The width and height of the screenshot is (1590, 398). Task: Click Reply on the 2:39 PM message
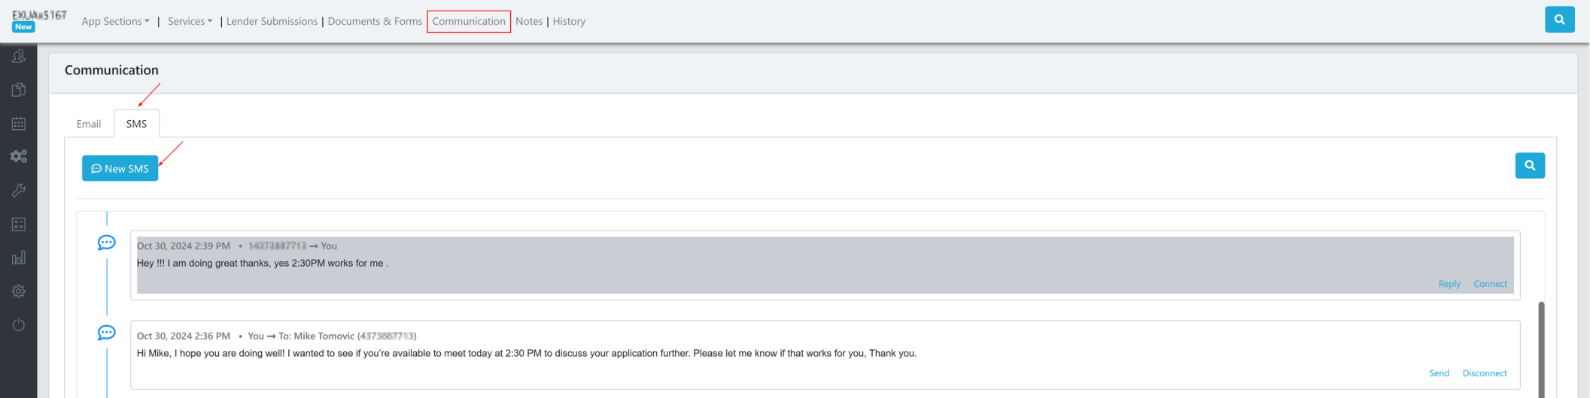point(1449,284)
